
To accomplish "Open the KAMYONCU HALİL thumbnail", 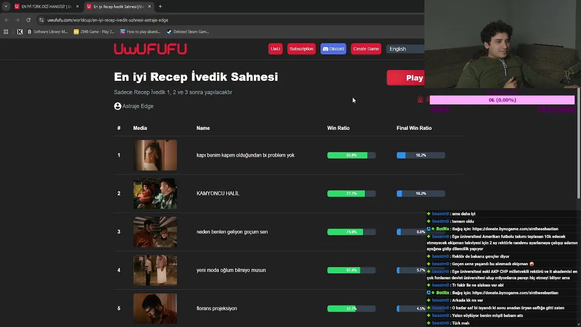I will [155, 193].
